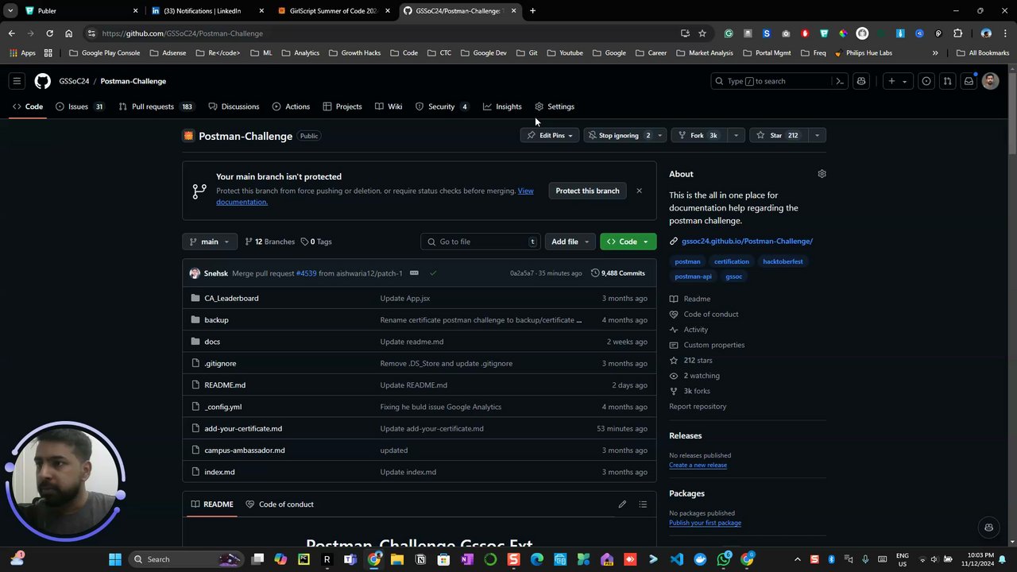Star the Postman-Challenge repository

point(778,136)
